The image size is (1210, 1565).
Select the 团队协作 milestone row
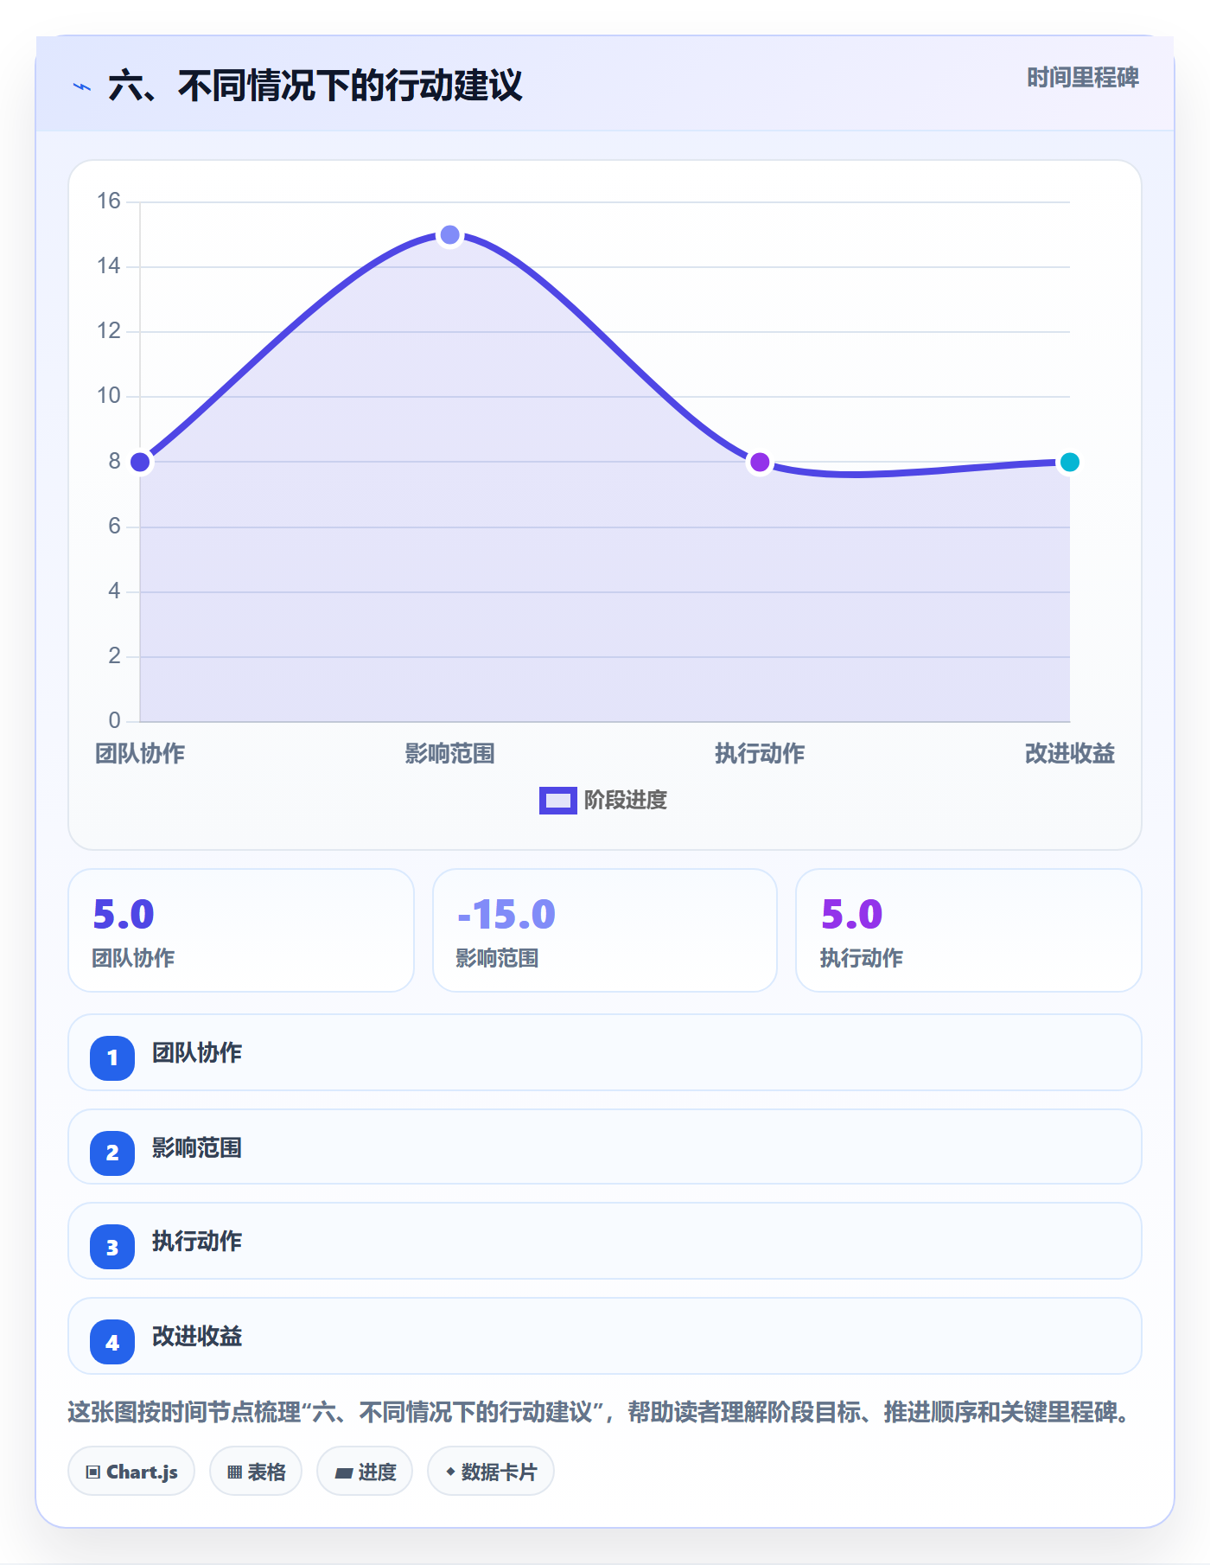605,1052
